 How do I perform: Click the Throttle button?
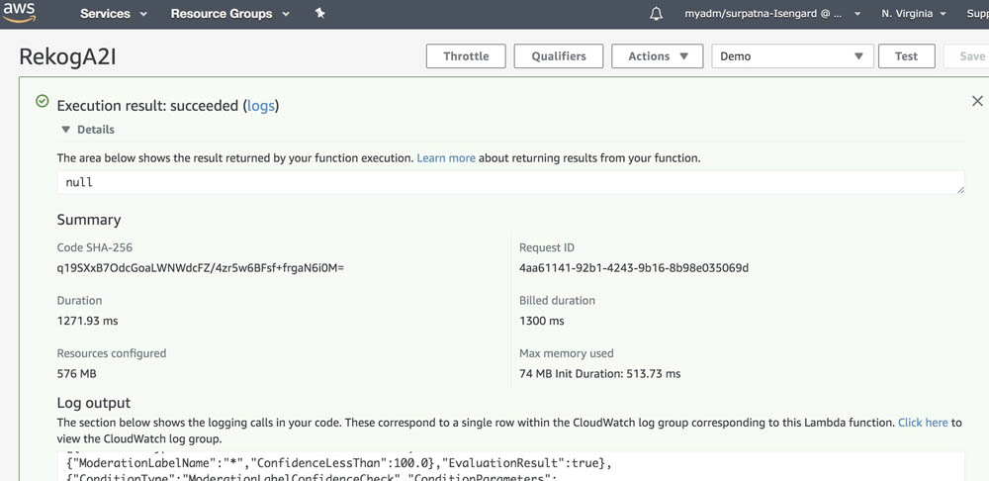[466, 56]
